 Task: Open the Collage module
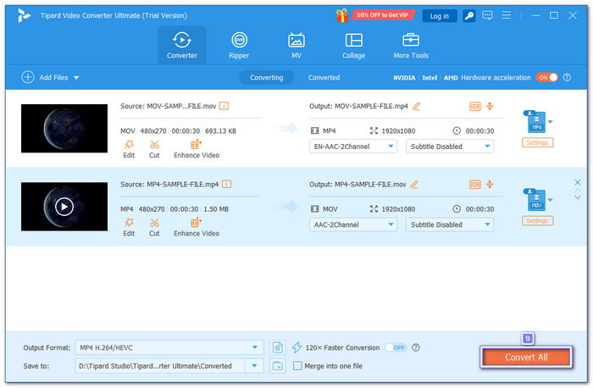(353, 45)
